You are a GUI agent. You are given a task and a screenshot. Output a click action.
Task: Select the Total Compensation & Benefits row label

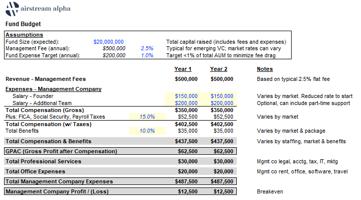(48, 141)
